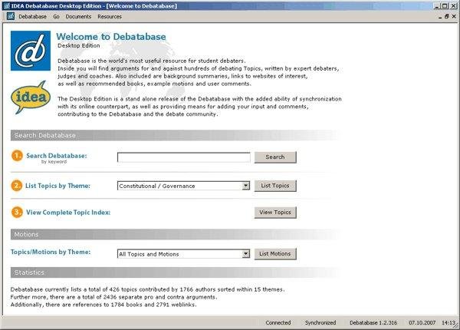The image size is (460, 330).
Task: Focus the keyword search text field
Action: [x=184, y=157]
